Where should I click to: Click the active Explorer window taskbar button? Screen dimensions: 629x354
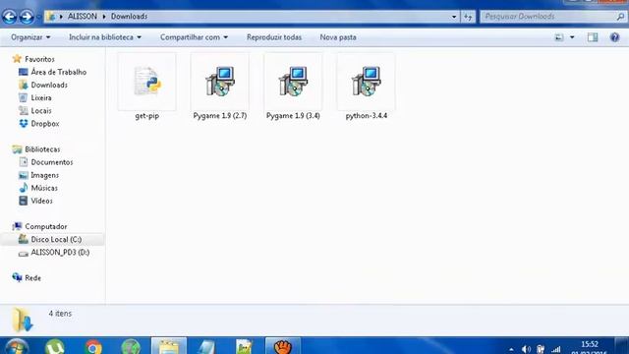point(168,347)
